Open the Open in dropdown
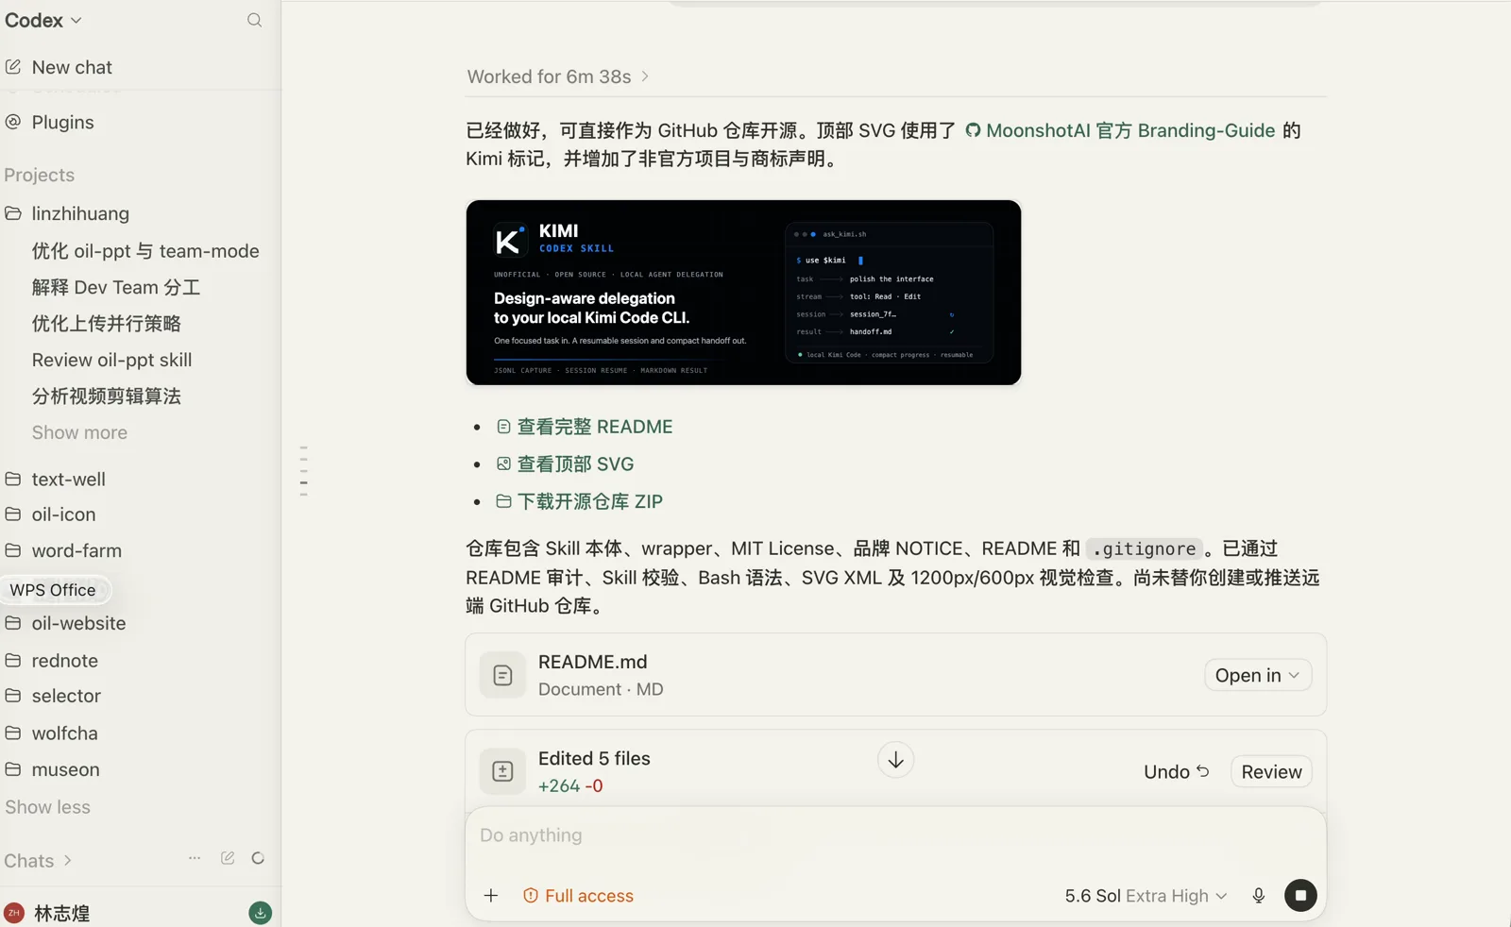 point(1258,675)
